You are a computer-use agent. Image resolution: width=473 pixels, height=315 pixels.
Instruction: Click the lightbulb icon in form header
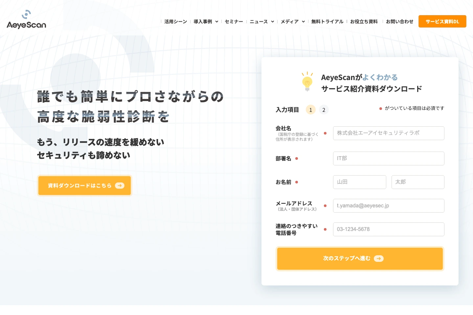[x=307, y=81]
